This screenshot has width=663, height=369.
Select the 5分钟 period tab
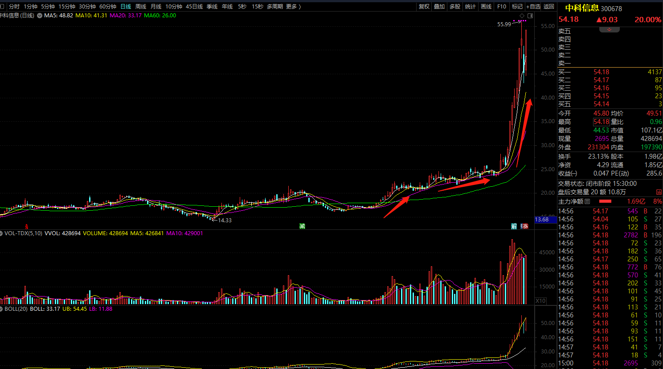pyautogui.click(x=48, y=6)
